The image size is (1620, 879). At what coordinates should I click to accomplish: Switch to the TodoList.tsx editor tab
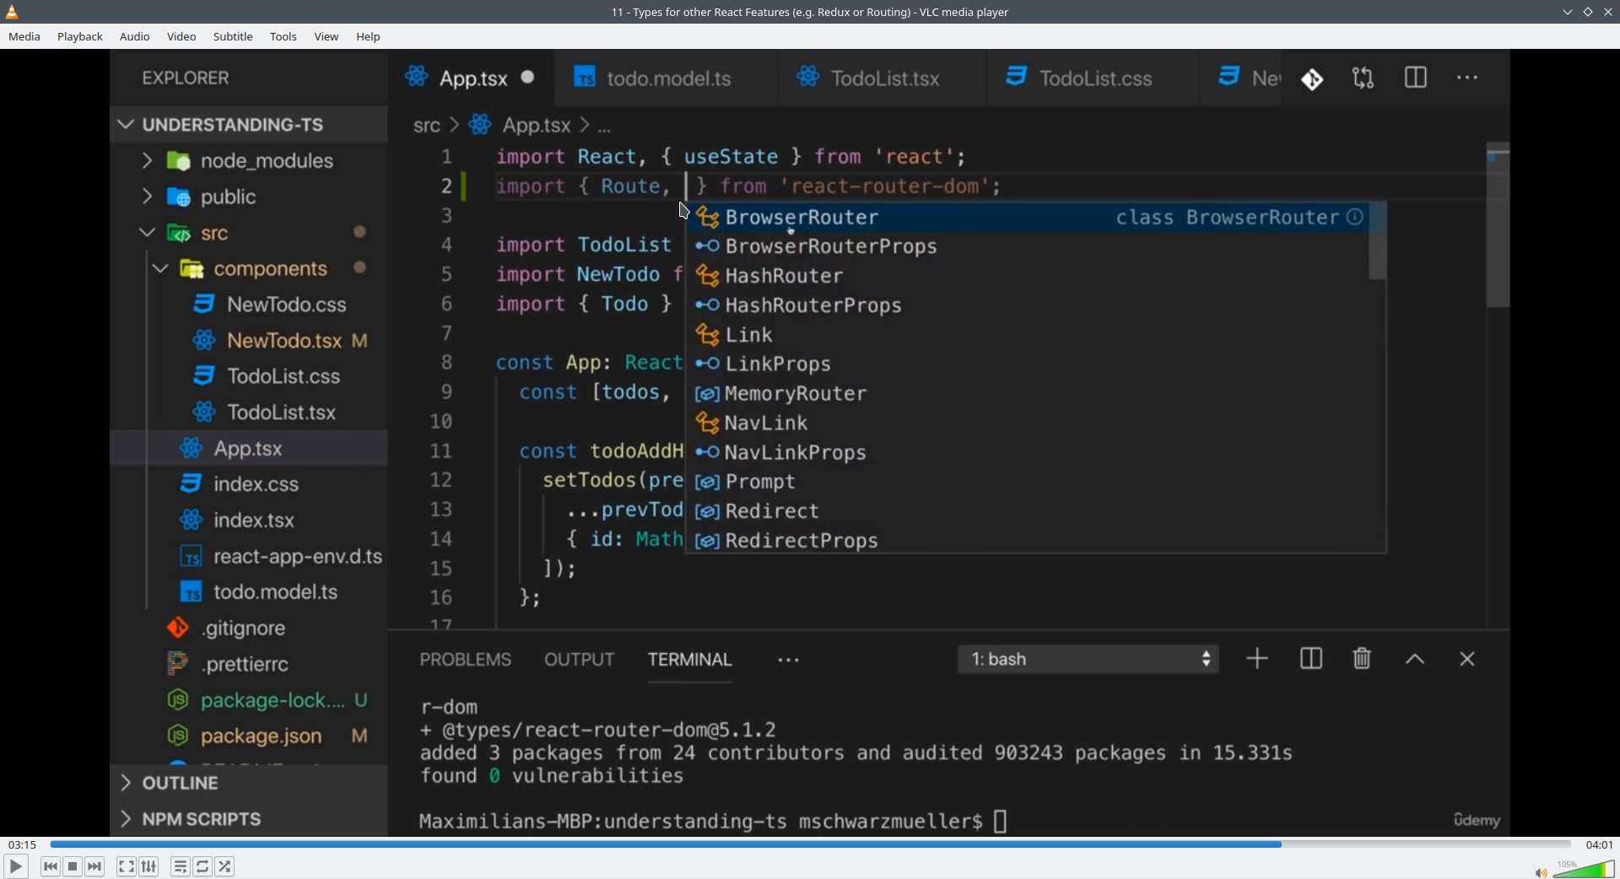coord(883,78)
